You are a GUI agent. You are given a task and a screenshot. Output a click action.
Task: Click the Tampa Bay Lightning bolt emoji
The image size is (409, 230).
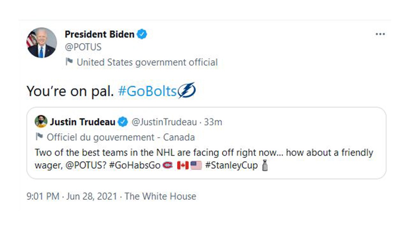tap(187, 90)
